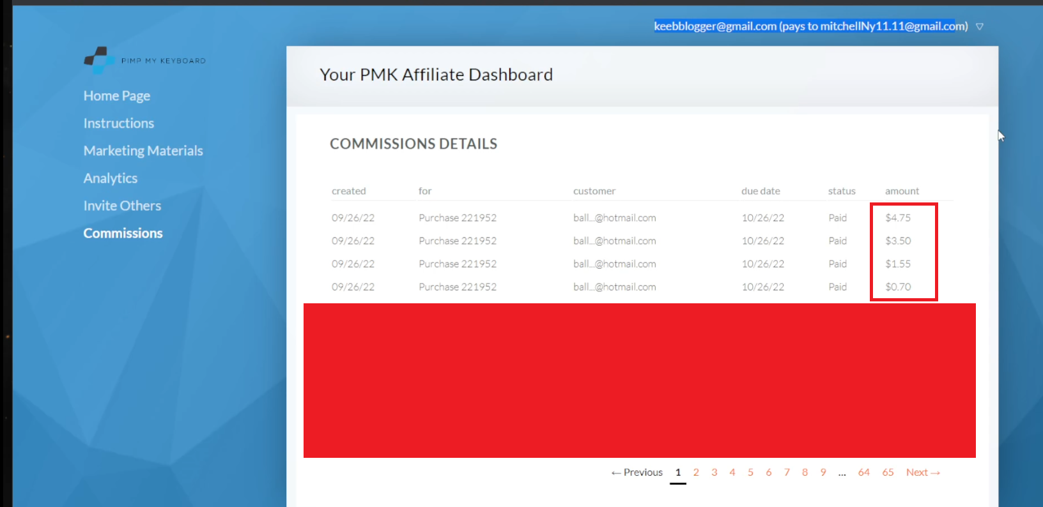Click the 'amount' column header
Viewport: 1043px width, 507px height.
tap(902, 191)
